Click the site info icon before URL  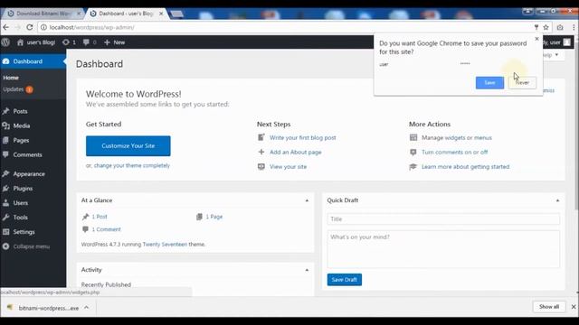pyautogui.click(x=43, y=27)
